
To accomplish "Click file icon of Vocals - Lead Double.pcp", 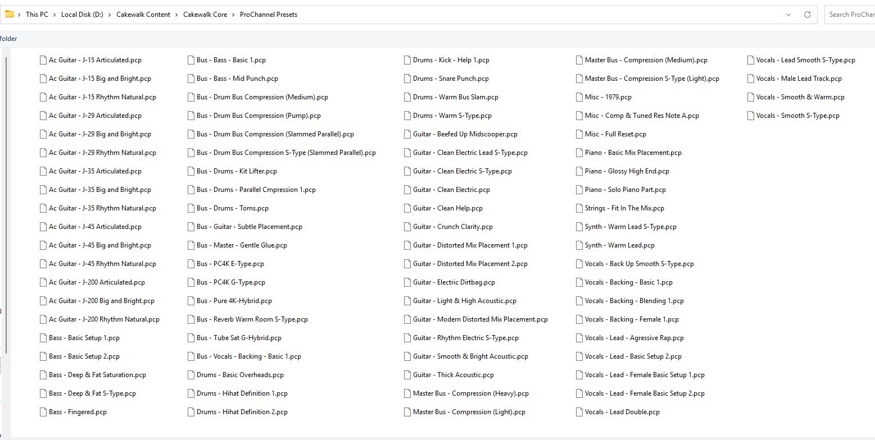I will [579, 412].
